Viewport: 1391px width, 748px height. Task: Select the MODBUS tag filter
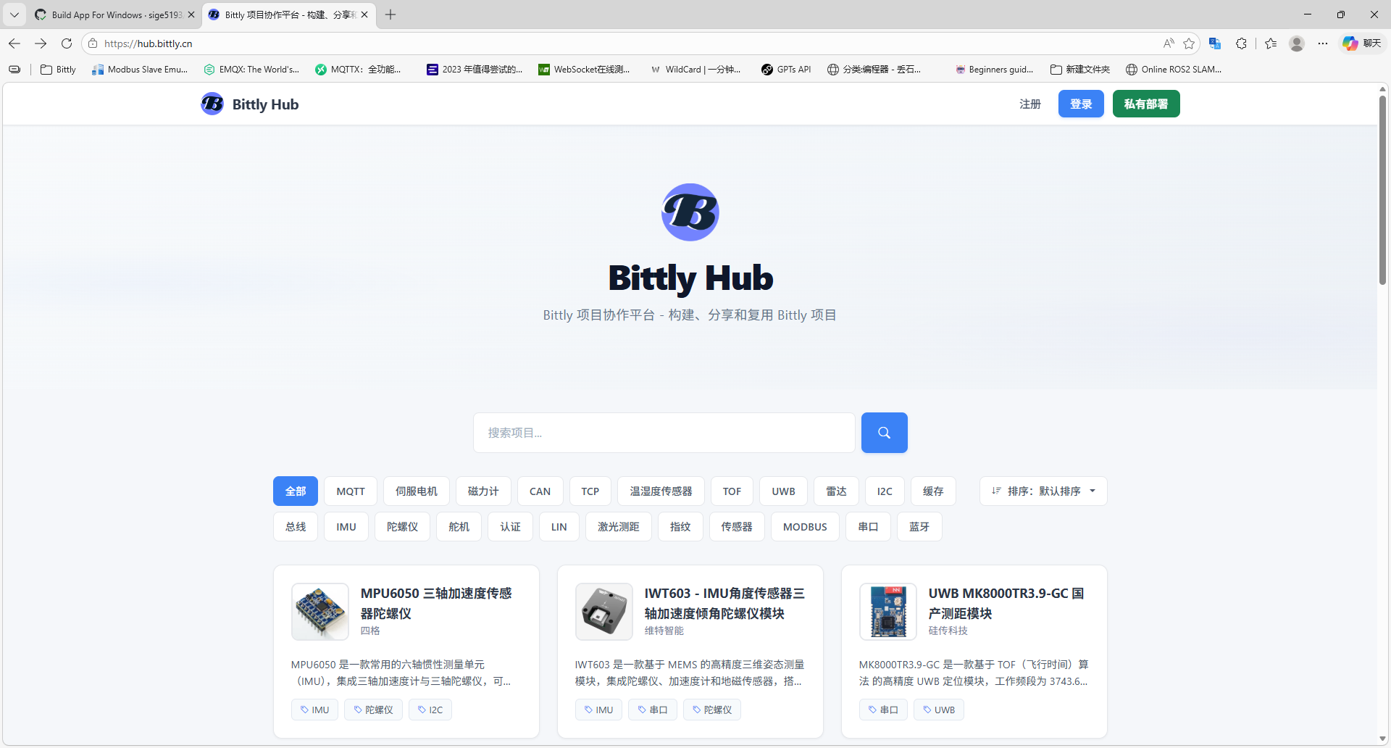[x=805, y=527]
